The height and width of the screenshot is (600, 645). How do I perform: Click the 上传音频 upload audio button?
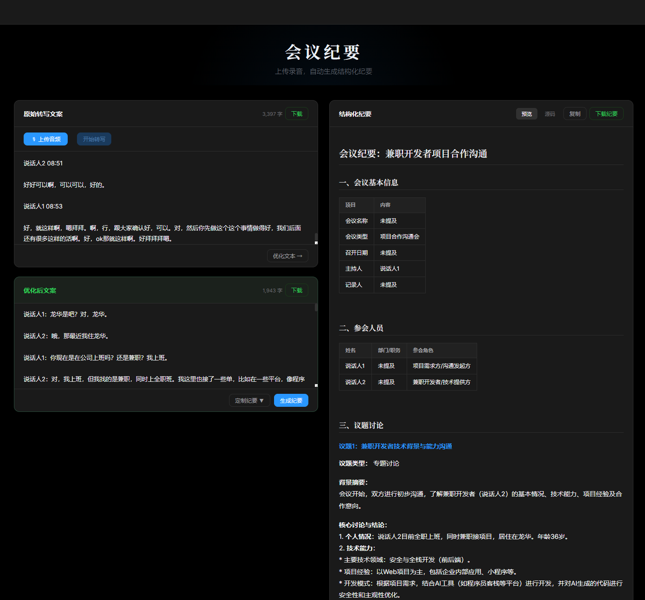point(45,139)
